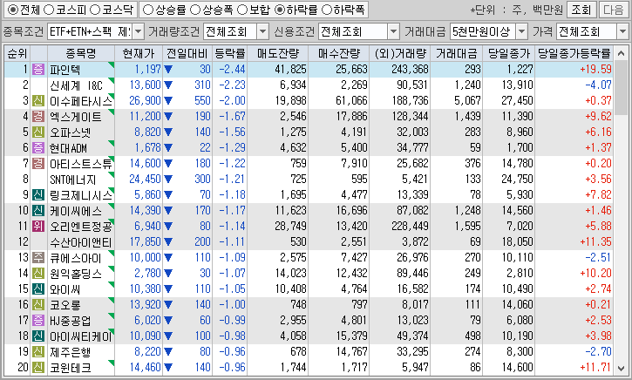Select stock name 이수페타시스

pos(81,101)
